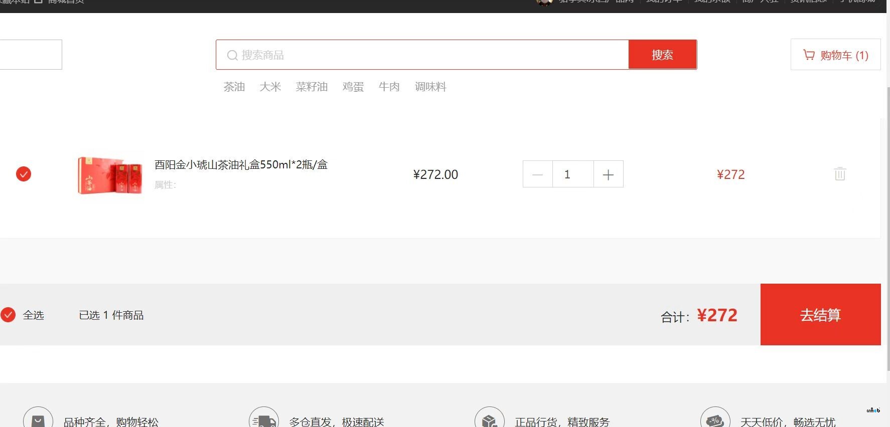This screenshot has width=890, height=427.
Task: Click the 菜籽油 hot keyword link
Action: 312,87
